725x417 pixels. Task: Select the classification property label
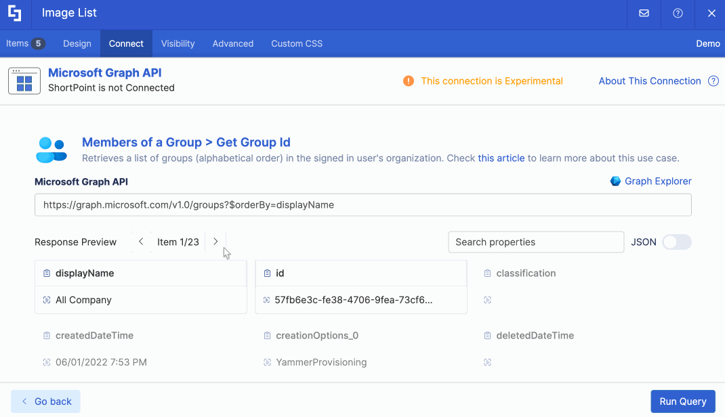pyautogui.click(x=526, y=273)
